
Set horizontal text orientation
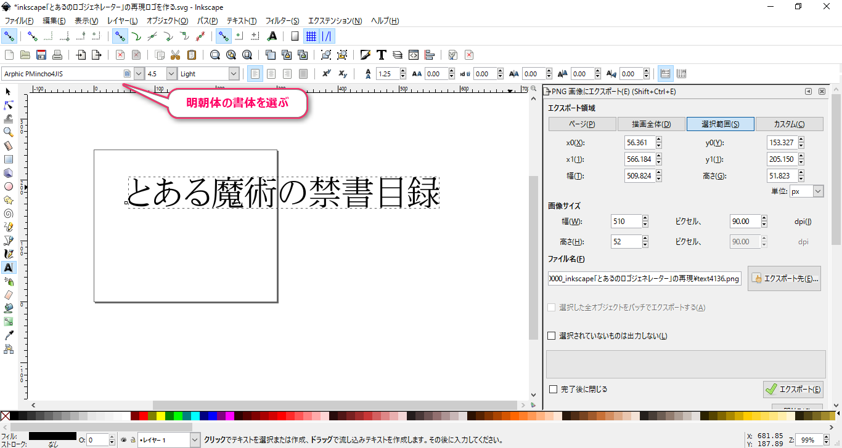665,74
